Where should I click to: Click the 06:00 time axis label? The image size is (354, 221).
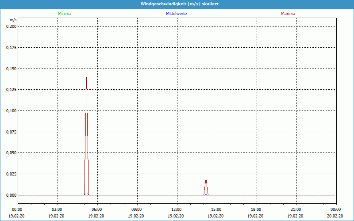point(97,210)
